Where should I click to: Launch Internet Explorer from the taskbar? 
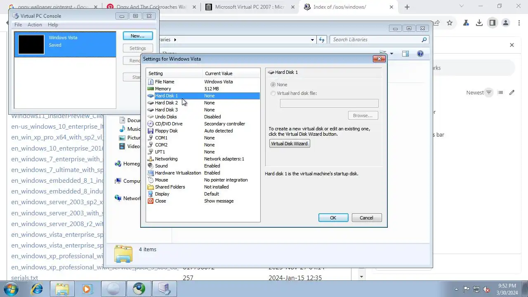[x=37, y=289]
